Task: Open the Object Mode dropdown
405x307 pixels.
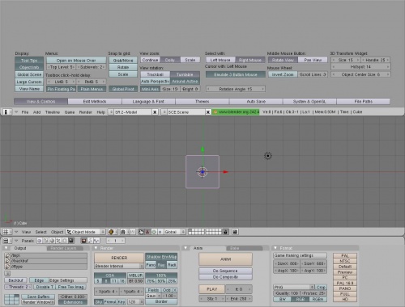Action: pyautogui.click(x=86, y=232)
